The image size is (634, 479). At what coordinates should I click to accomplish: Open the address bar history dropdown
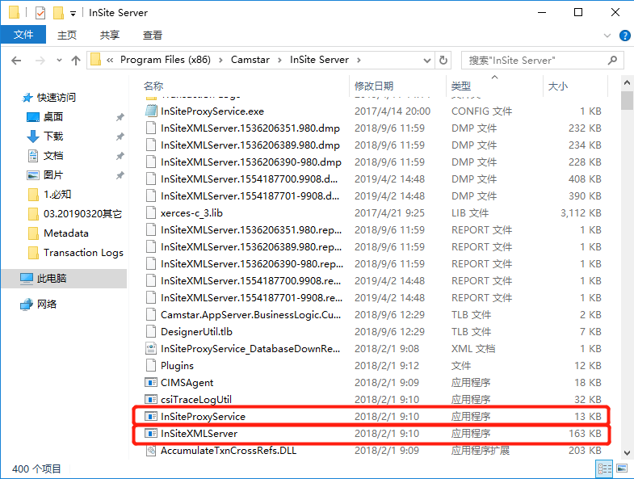point(427,61)
